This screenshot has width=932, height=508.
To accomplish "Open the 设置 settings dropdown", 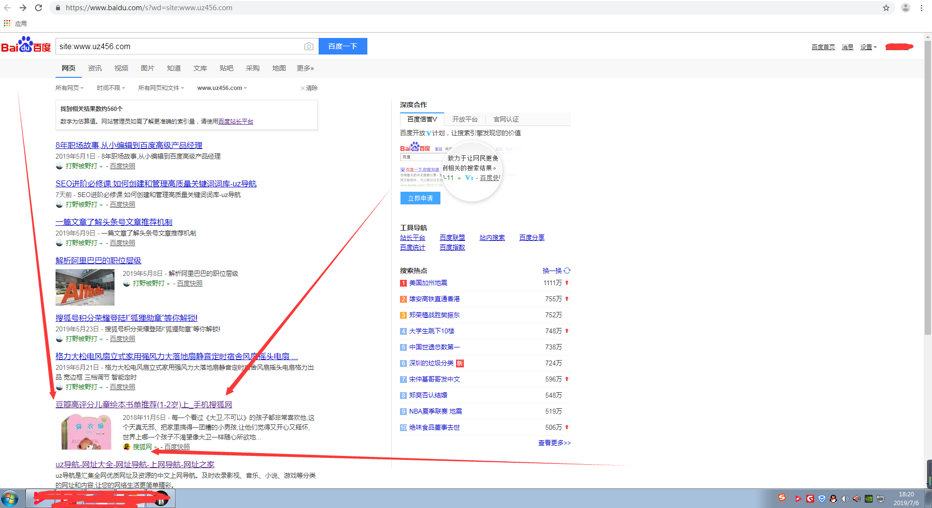I will pos(868,47).
